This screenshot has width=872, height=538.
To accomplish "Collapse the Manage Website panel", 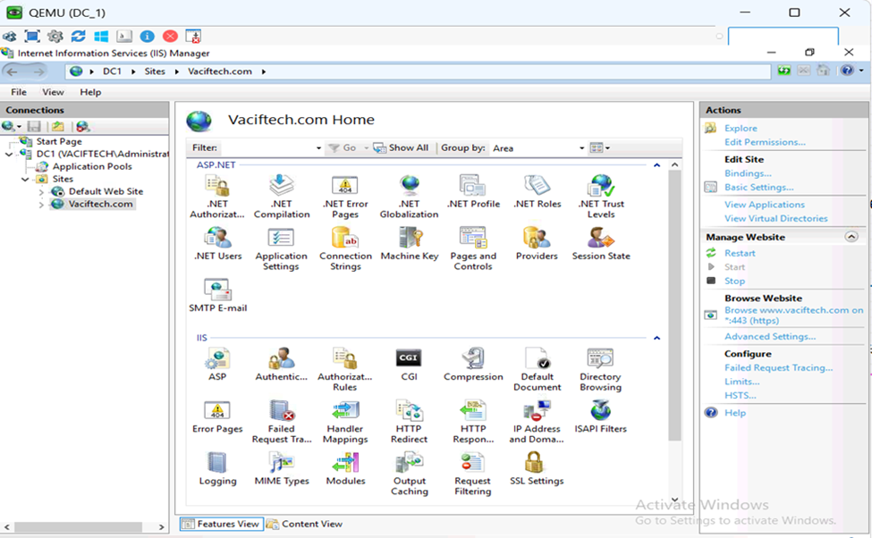I will pos(851,237).
